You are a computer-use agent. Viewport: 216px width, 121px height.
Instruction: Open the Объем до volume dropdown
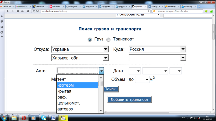(142, 79)
